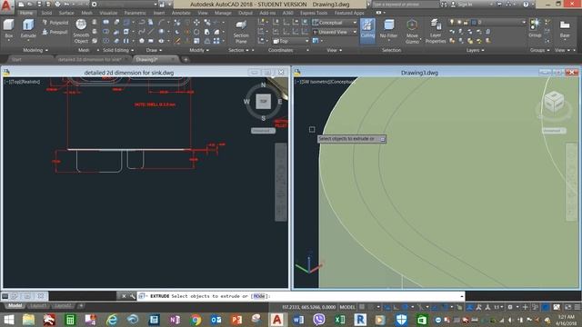Open Revit from the taskbar
This screenshot has height=327, width=582.
360,320
